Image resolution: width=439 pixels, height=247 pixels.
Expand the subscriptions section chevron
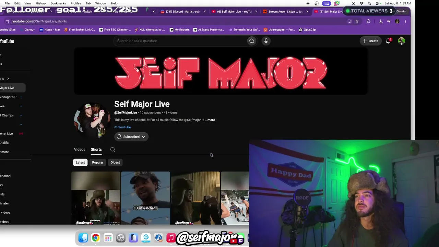[8, 79]
